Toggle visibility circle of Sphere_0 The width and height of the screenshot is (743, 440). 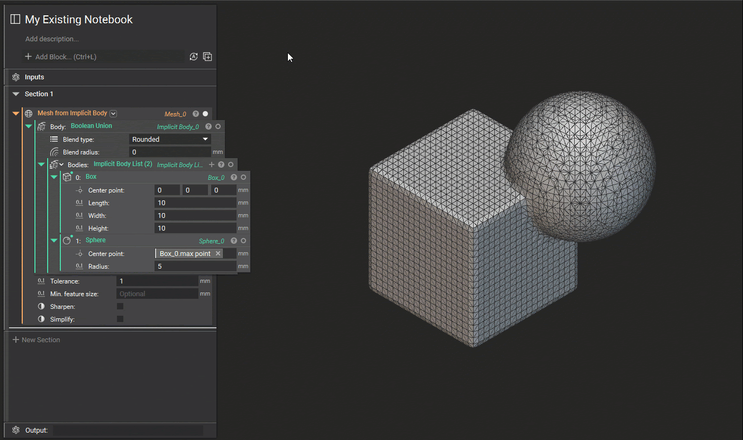243,241
